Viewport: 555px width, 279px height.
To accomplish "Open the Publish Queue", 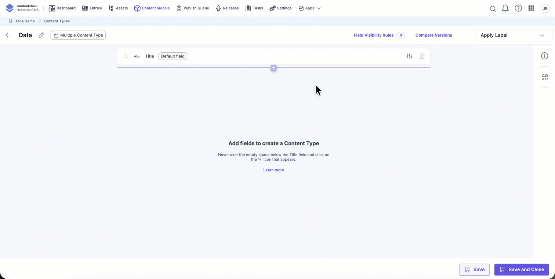I will (x=193, y=8).
